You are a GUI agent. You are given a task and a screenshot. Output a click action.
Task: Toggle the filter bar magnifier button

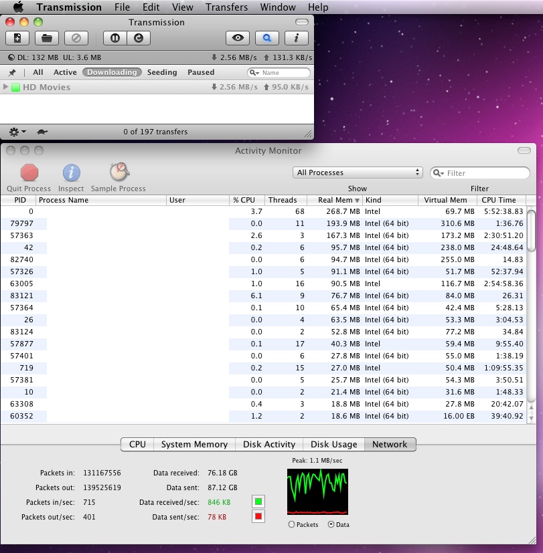pyautogui.click(x=267, y=38)
